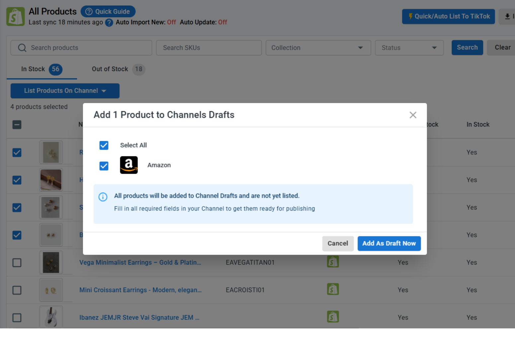Switch to the Out of Stock tab
This screenshot has height=340, width=515.
118,69
